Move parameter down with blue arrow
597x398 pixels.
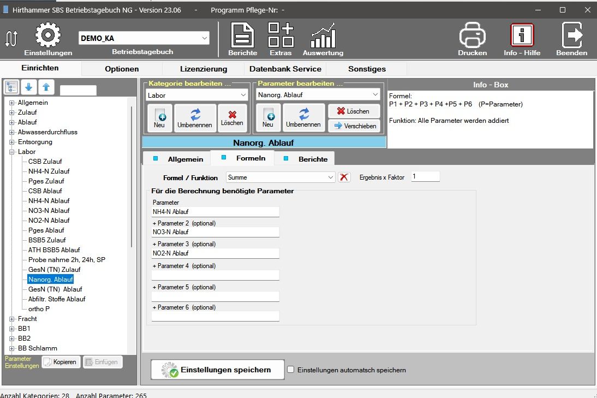29,87
